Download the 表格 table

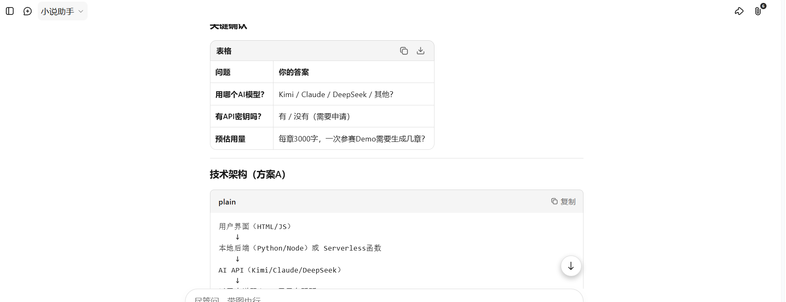tap(420, 51)
